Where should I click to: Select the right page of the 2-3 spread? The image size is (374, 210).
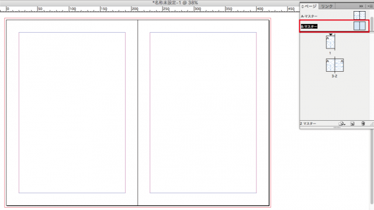tap(339, 65)
